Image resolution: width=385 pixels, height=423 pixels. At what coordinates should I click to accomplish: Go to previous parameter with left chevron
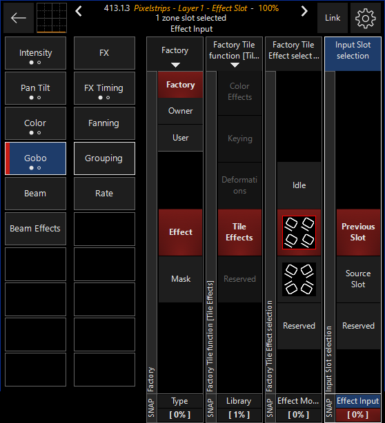point(79,11)
